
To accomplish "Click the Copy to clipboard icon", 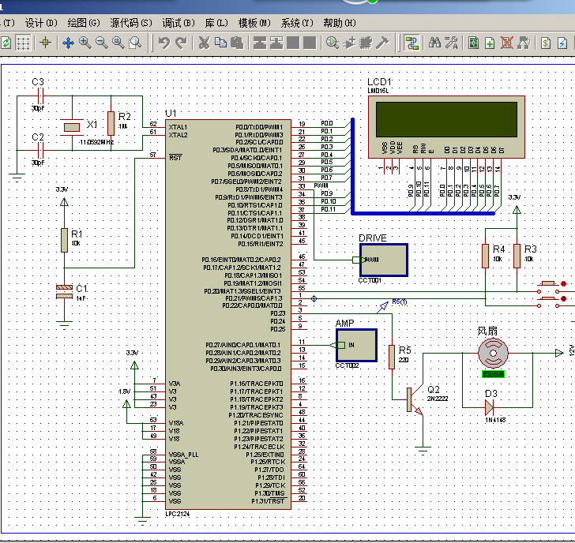I will (220, 43).
